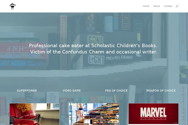Click the GONE book in hero image
Viewport: 188px width, 125px height.
coord(95,40)
